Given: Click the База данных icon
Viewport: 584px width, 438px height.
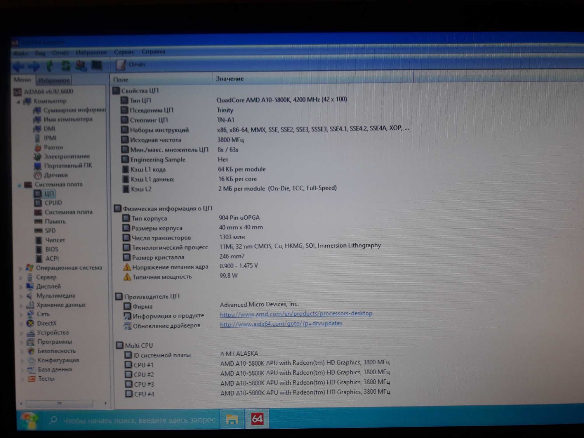Looking at the screenshot, I should point(31,370).
